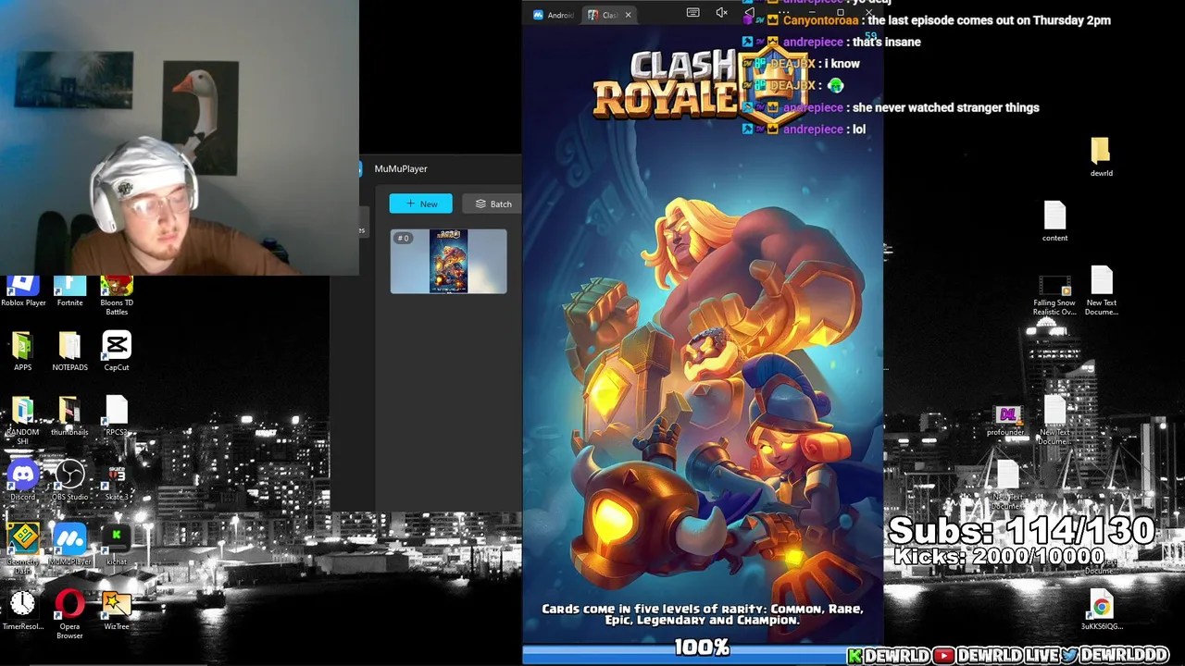Open the emulator keyboard mapping icon

tap(692, 12)
